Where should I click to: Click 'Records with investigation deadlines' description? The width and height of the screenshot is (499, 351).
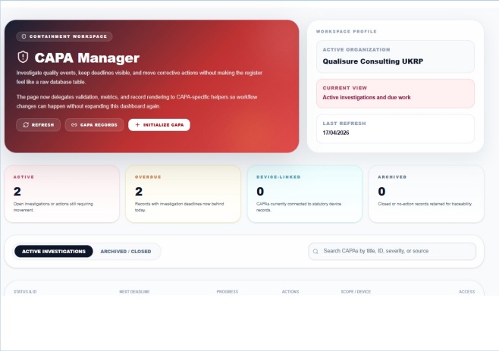pos(180,207)
